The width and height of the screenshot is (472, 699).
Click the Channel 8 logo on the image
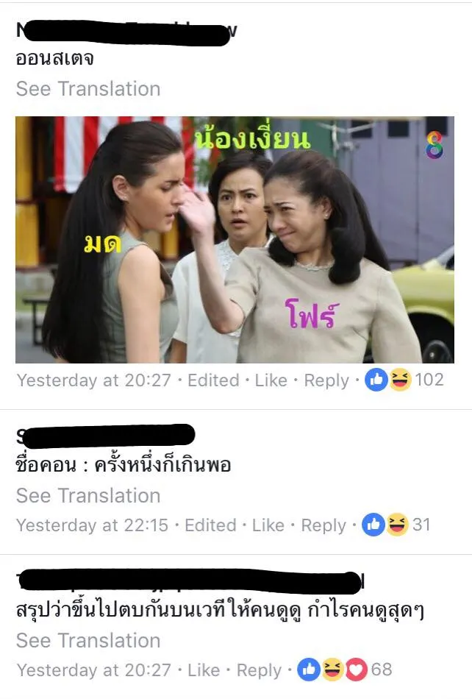435,145
